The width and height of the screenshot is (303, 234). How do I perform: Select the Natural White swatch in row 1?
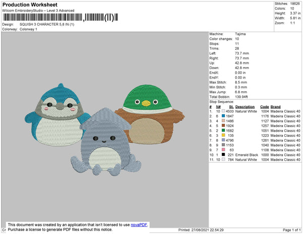pos(223,111)
